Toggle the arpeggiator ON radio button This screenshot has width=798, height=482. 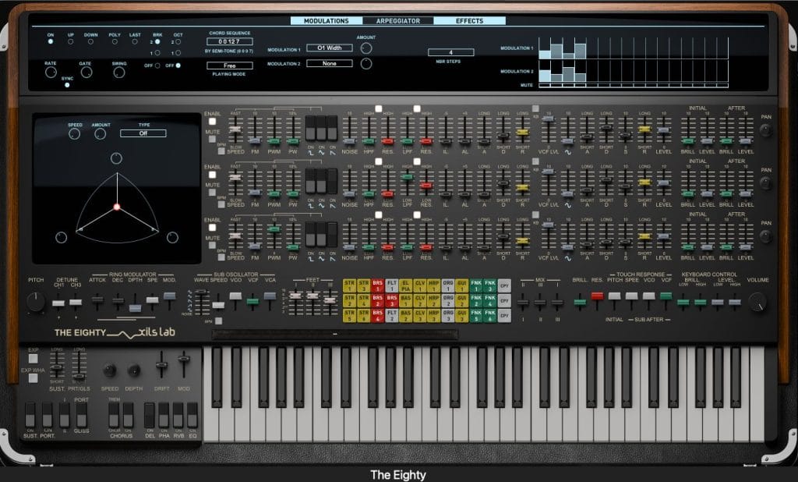(x=51, y=42)
